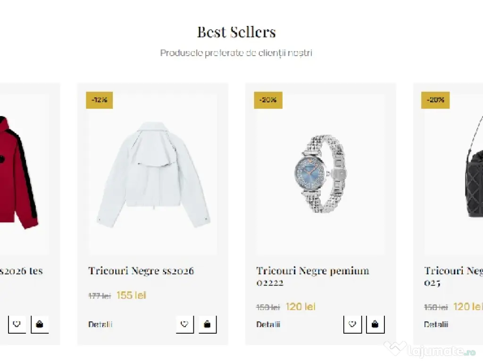Open Detalii for Tricouri Negre pemium o2222
This screenshot has height=362, width=483.
267,324
